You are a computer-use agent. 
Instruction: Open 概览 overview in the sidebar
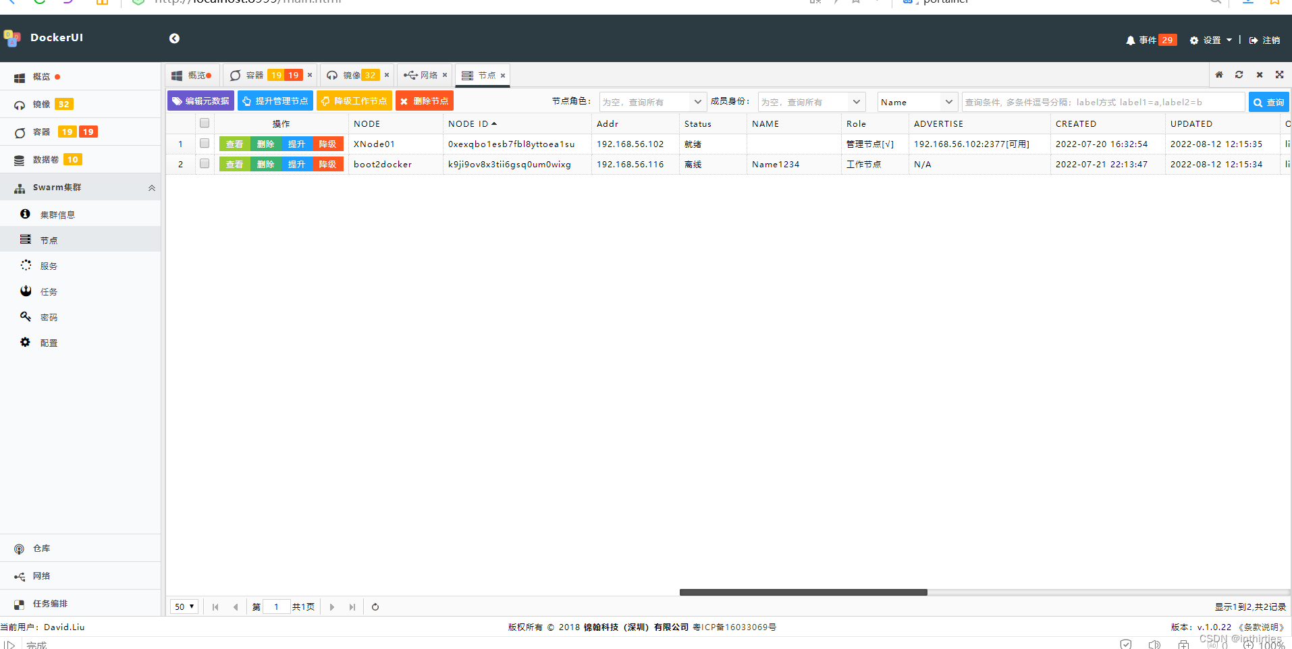tap(80, 77)
